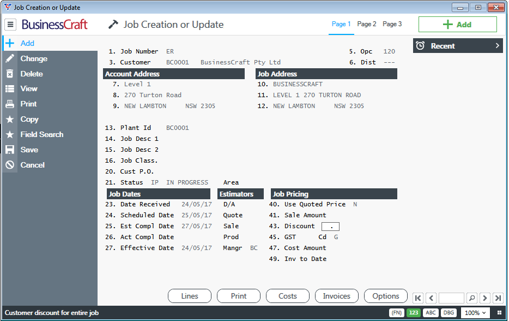Click the Customer code BC0001

click(178, 62)
